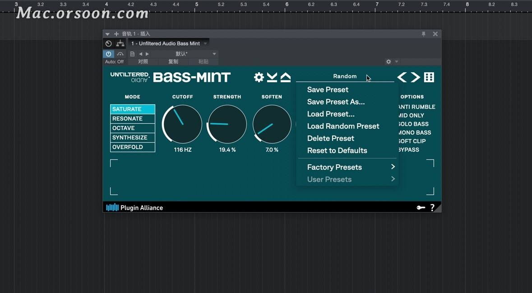Click the 116 HZ cutoff value

coord(183,150)
